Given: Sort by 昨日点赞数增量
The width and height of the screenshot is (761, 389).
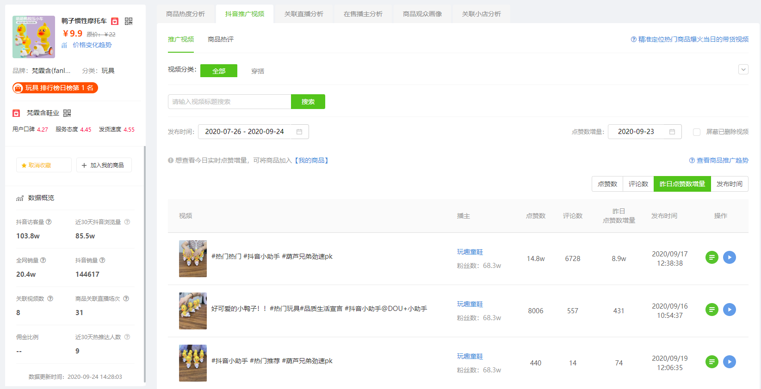Looking at the screenshot, I should point(682,184).
